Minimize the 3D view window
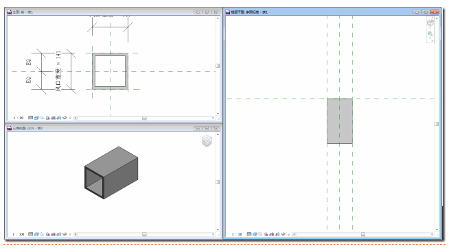Viewport: 451px width, 252px height. tap(198, 128)
